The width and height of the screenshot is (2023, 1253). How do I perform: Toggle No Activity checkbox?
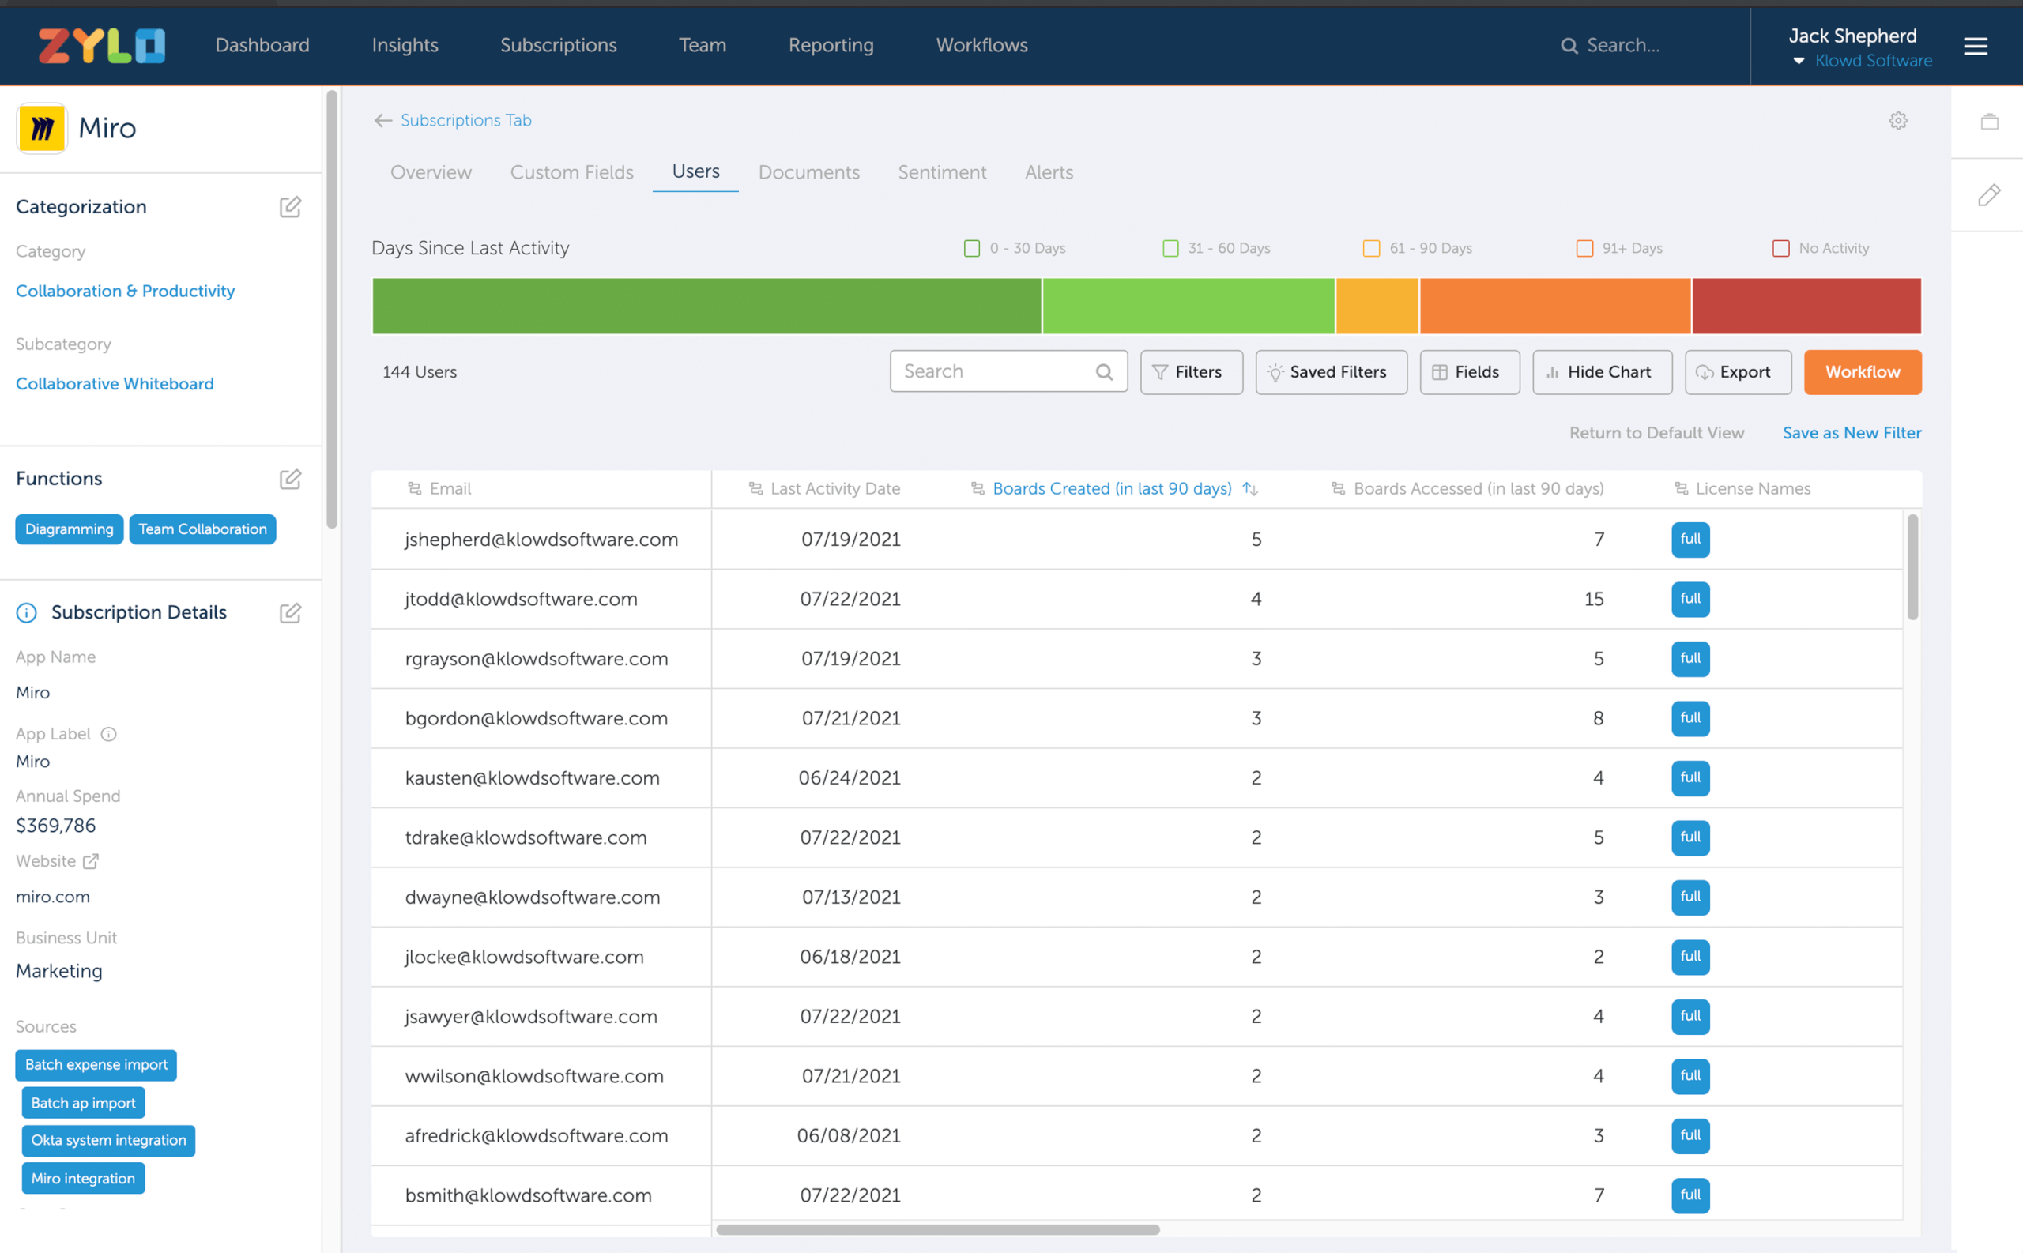(x=1780, y=248)
